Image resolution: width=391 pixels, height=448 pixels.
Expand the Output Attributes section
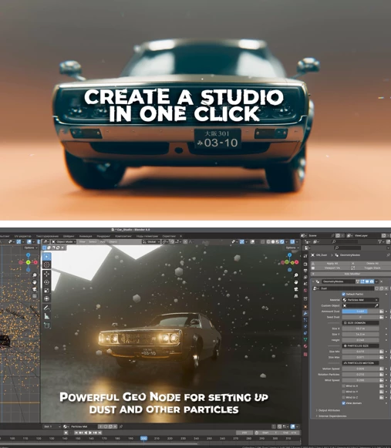click(x=329, y=410)
